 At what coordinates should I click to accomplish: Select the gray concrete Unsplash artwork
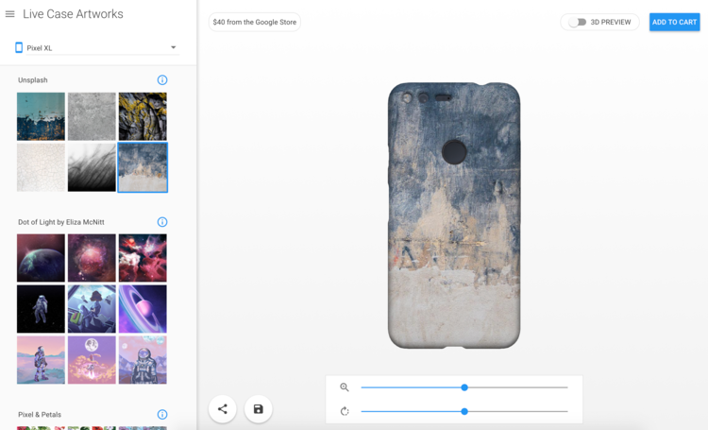pos(92,116)
